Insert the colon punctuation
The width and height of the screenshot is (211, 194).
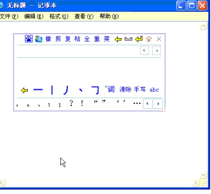(x=49, y=105)
